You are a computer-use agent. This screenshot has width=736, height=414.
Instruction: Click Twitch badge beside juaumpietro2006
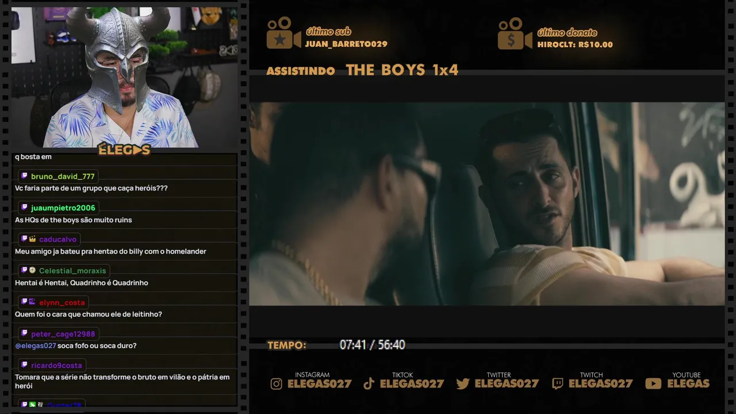pyautogui.click(x=24, y=208)
